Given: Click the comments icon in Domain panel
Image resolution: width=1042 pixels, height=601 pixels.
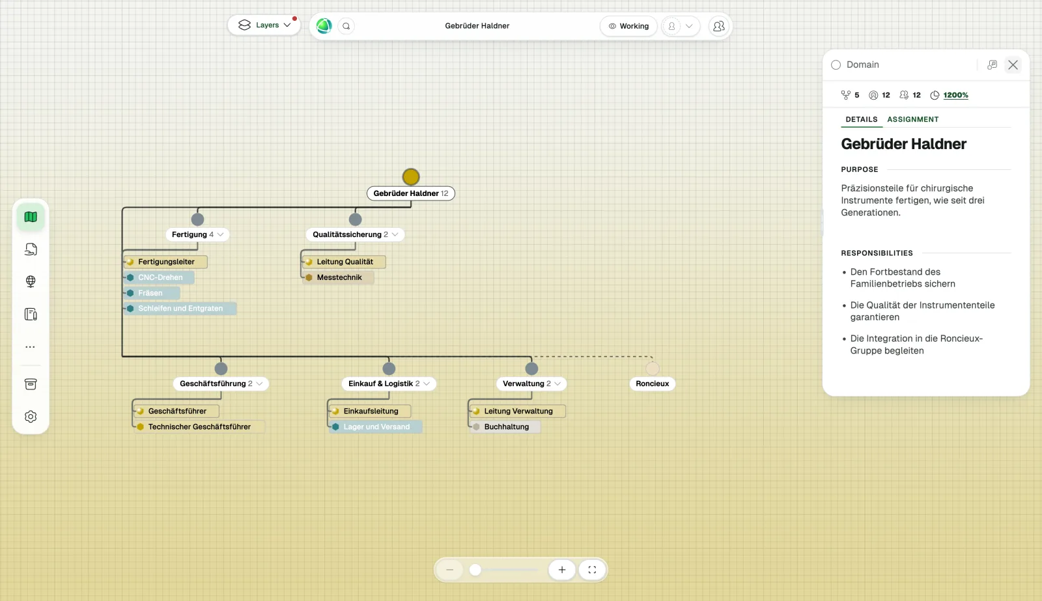Looking at the screenshot, I should [992, 64].
